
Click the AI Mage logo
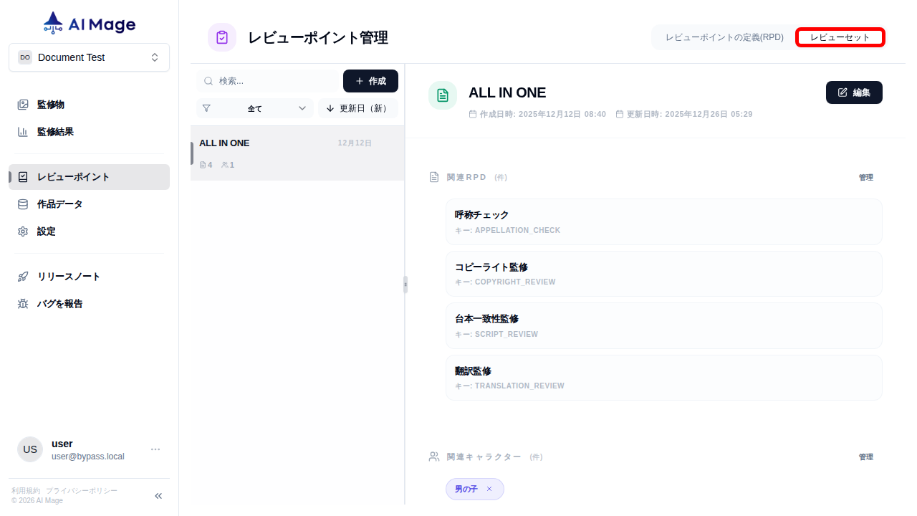tap(88, 22)
